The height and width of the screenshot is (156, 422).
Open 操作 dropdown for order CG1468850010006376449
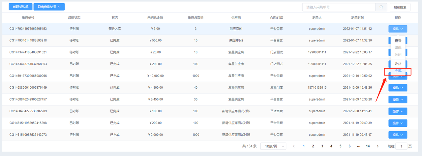(x=398, y=88)
